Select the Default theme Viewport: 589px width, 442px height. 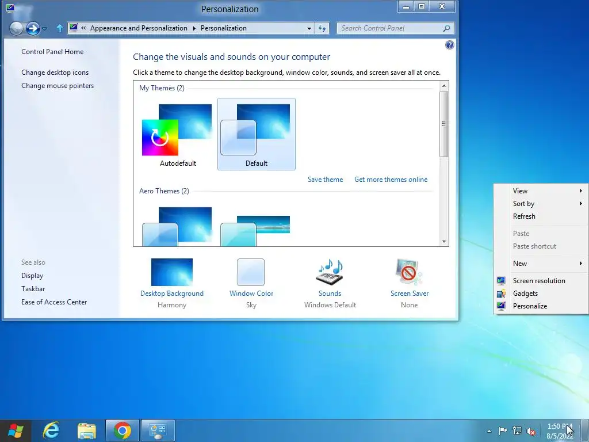(257, 135)
